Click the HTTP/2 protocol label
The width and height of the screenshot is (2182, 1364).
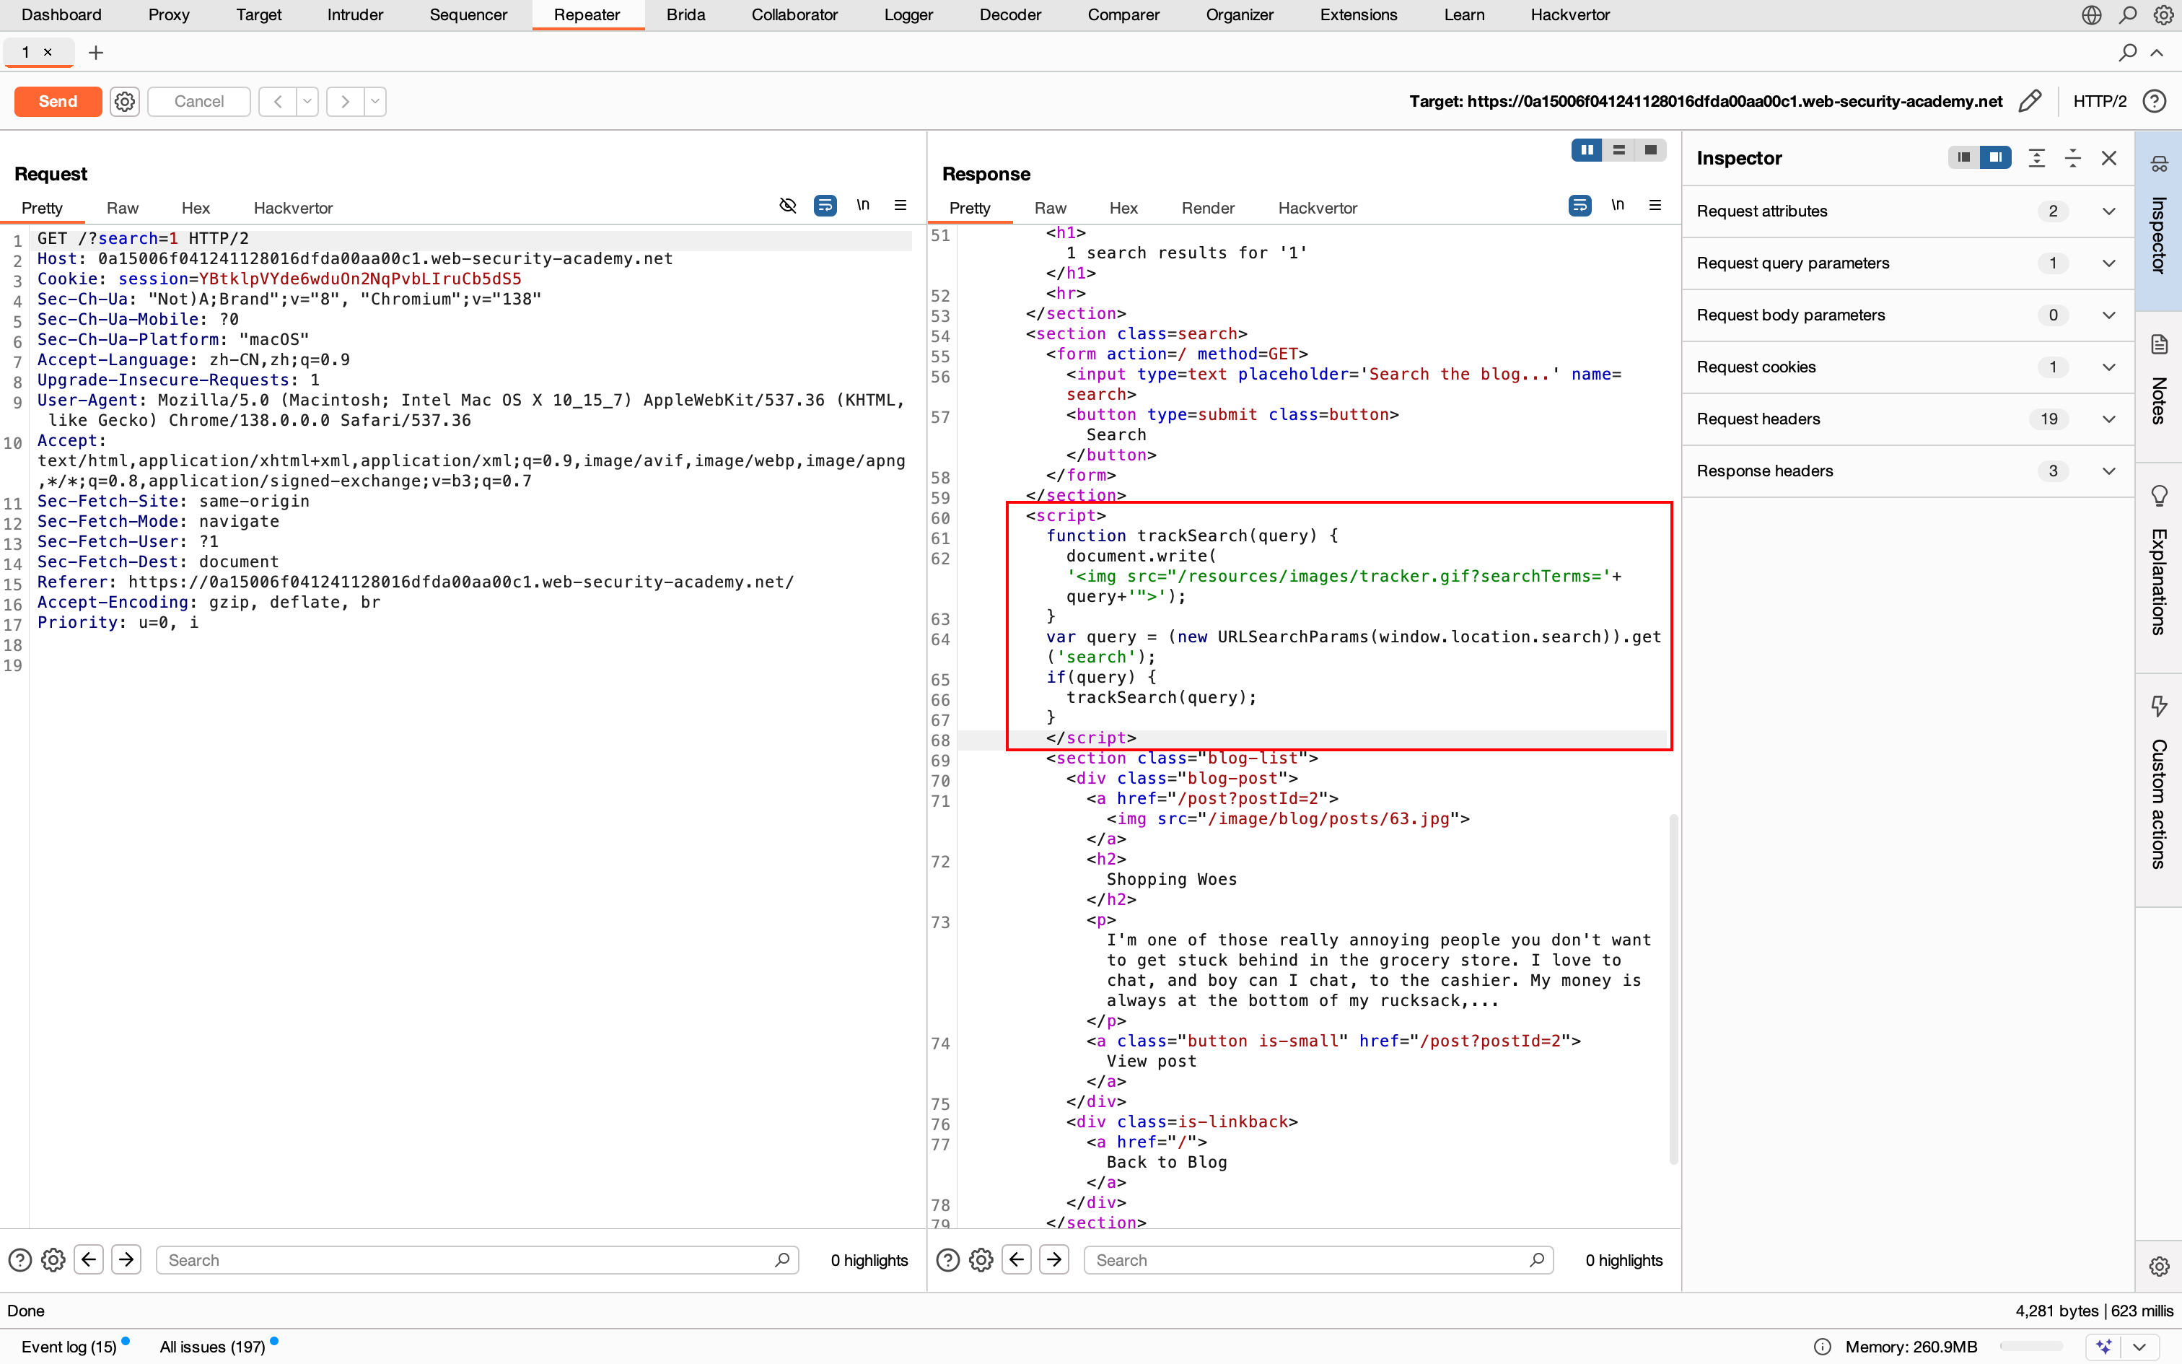(2099, 101)
